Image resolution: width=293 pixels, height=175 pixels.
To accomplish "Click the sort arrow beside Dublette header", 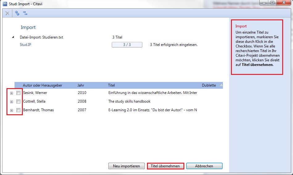I will [x=221, y=85].
